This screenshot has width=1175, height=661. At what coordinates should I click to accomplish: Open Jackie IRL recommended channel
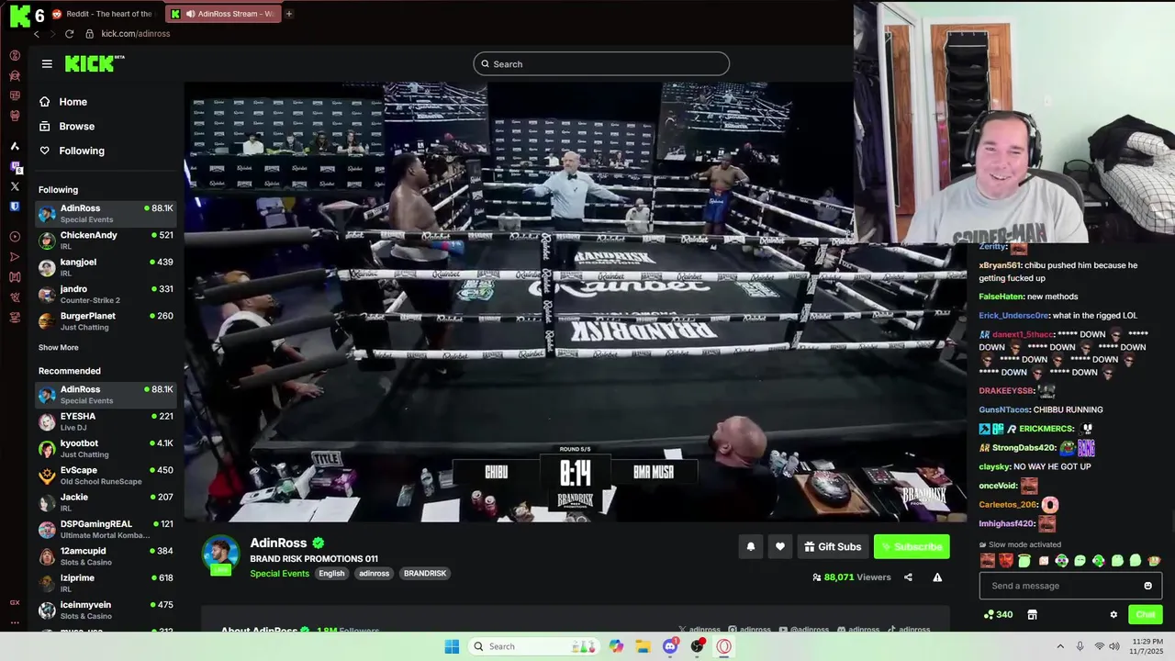(106, 502)
